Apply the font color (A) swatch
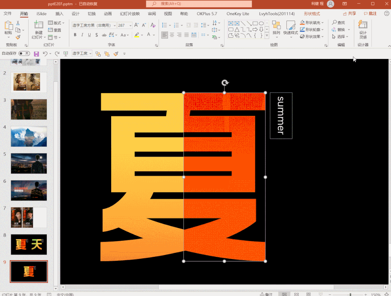391x296 pixels. point(149,35)
